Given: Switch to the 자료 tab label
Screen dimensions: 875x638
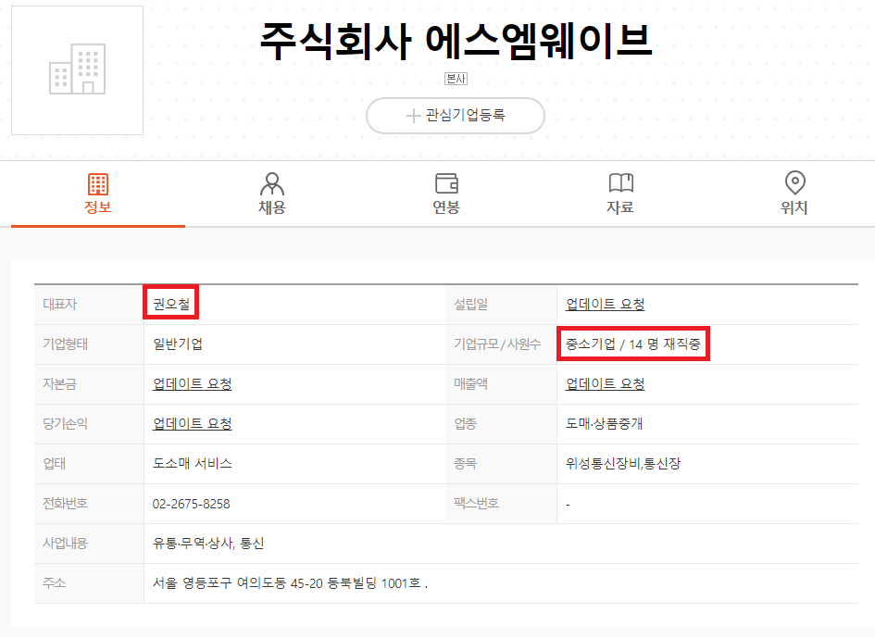Looking at the screenshot, I should pyautogui.click(x=620, y=207).
